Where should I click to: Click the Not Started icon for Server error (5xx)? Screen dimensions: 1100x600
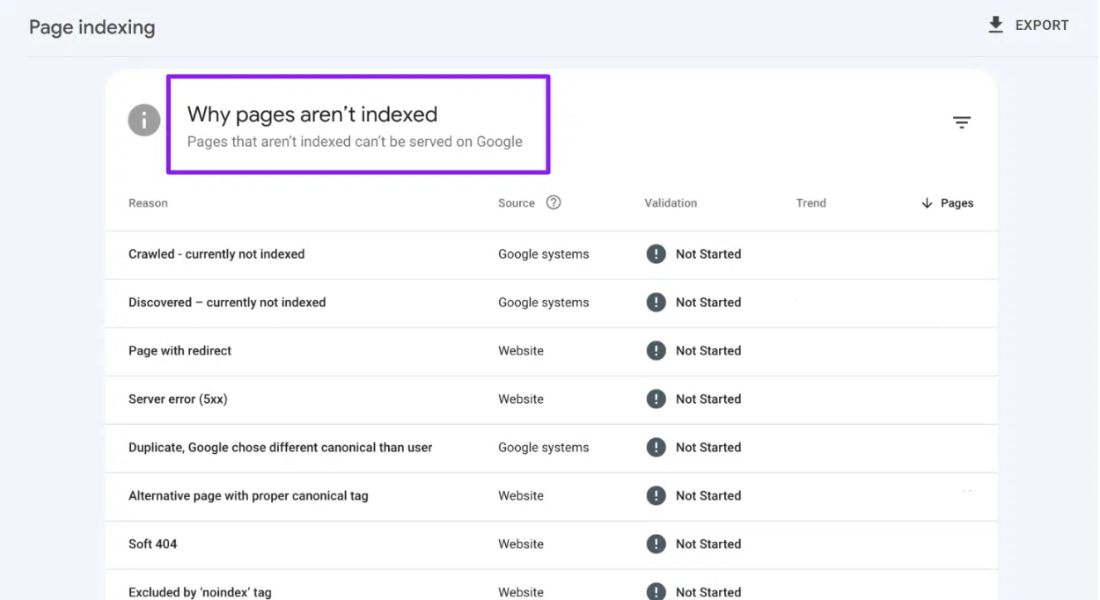pos(656,399)
